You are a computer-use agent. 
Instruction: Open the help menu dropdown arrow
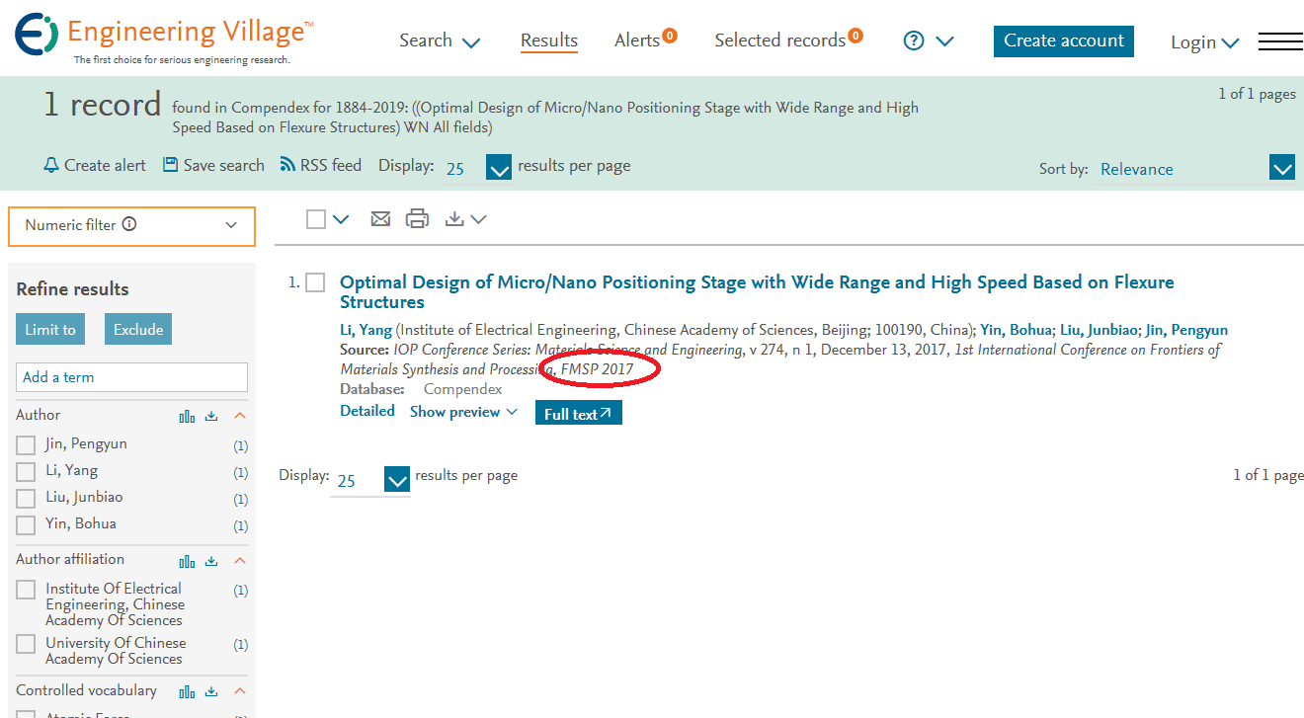coord(944,41)
